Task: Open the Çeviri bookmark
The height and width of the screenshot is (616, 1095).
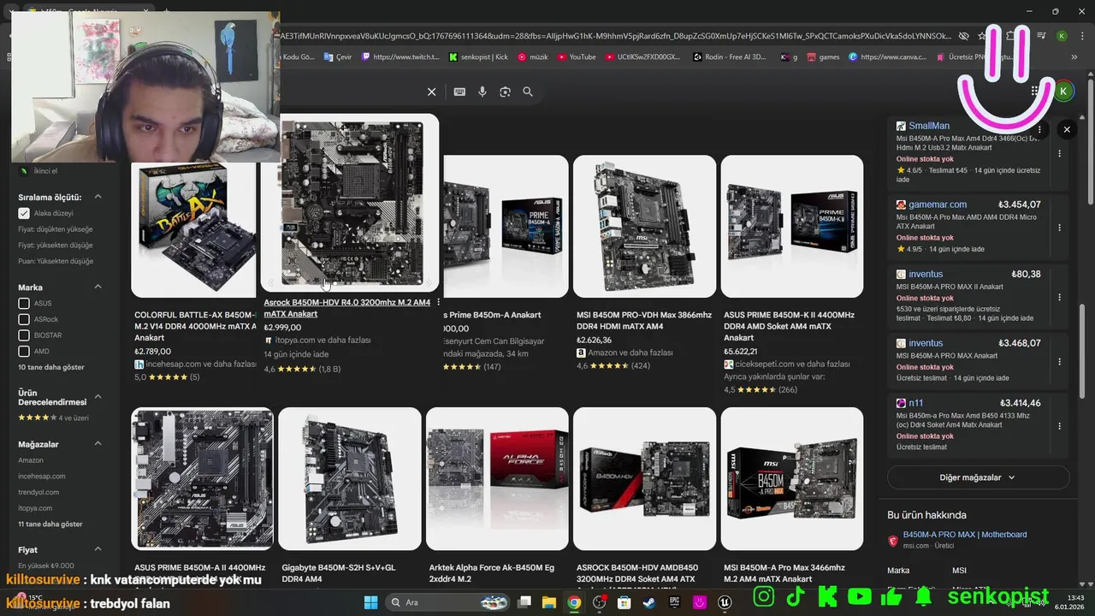Action: coord(337,57)
